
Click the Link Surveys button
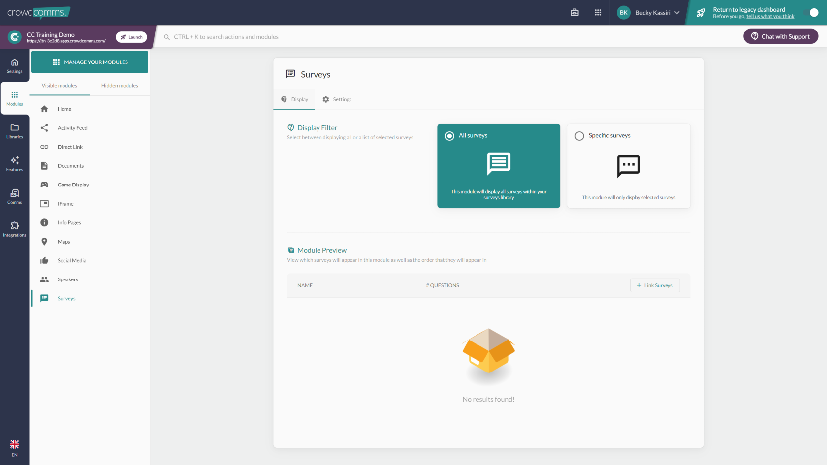point(655,285)
